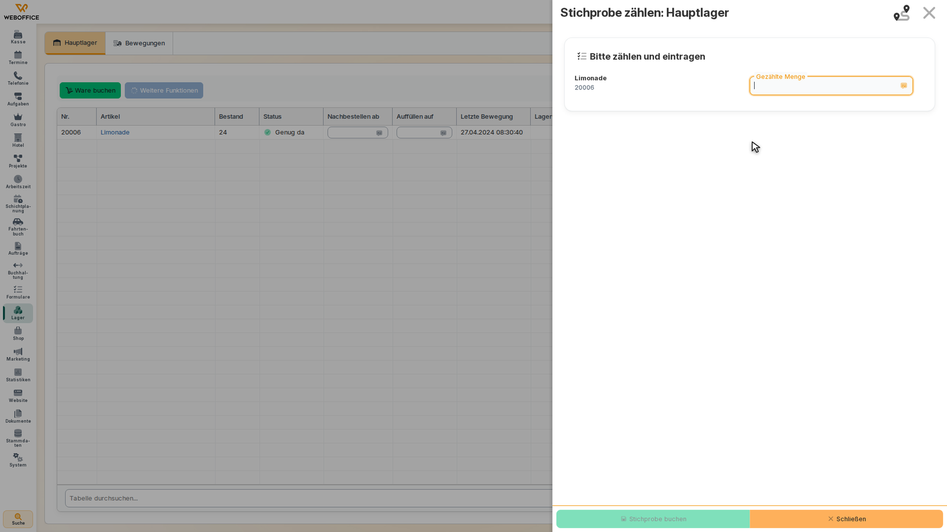947x532 pixels.
Task: Click the WebOffice logo
Action: point(21,12)
